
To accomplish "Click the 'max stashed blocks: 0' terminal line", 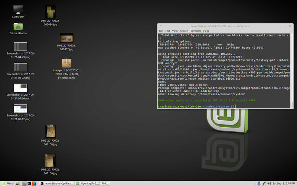I will (210, 48).
